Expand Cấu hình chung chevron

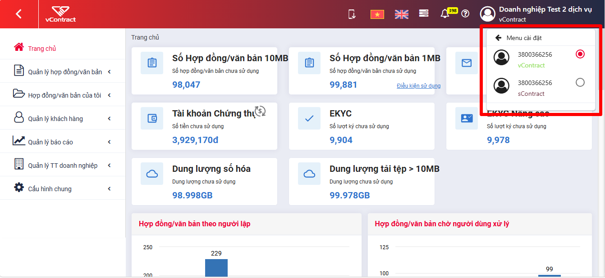tap(110, 189)
